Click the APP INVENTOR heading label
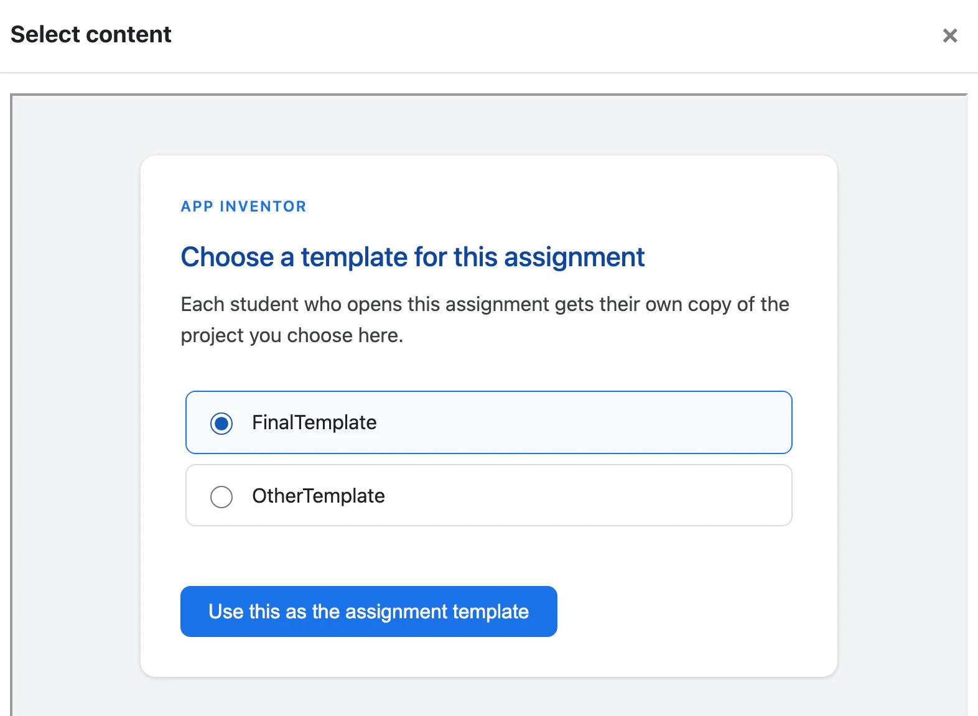 (x=244, y=207)
